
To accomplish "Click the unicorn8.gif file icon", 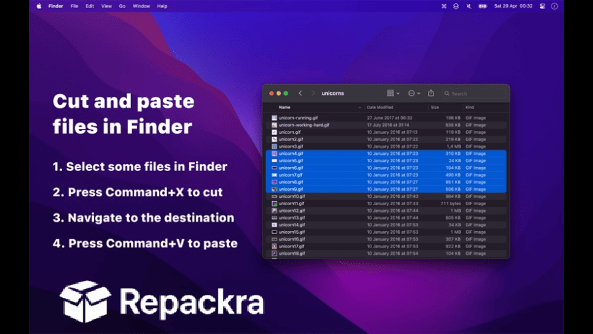I will point(274,182).
